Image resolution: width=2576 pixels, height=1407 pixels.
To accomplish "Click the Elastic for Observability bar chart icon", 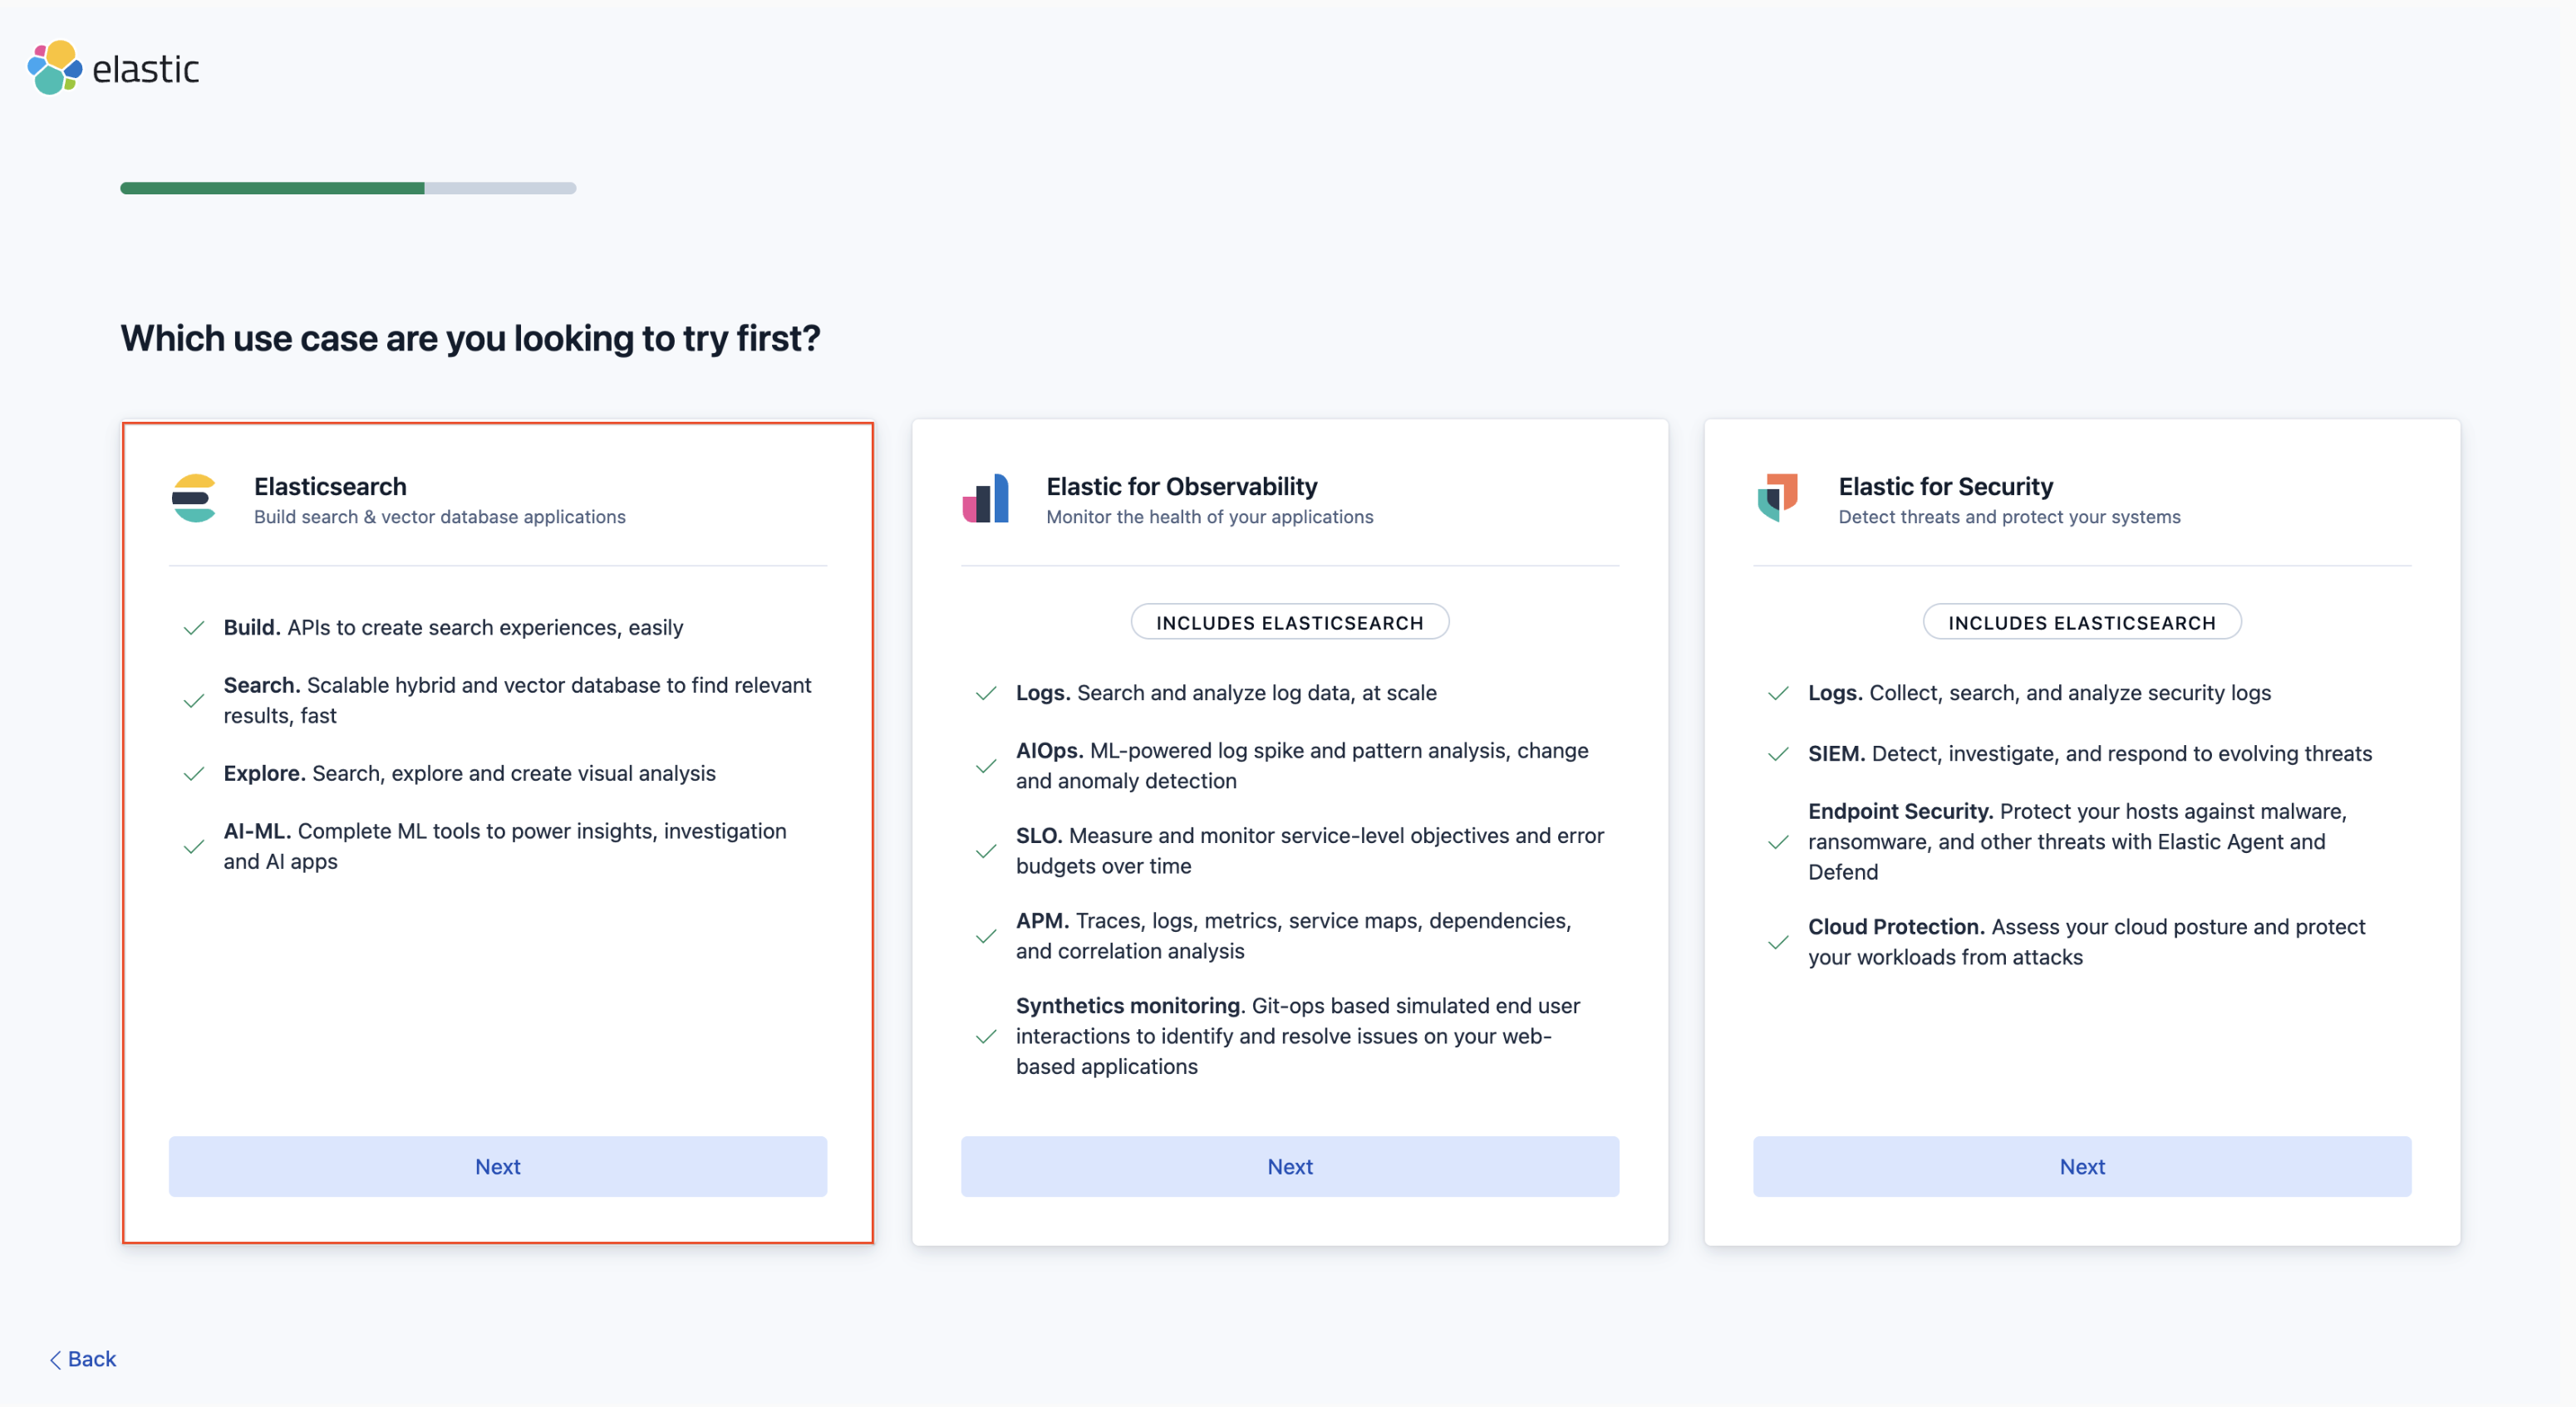I will pyautogui.click(x=986, y=498).
